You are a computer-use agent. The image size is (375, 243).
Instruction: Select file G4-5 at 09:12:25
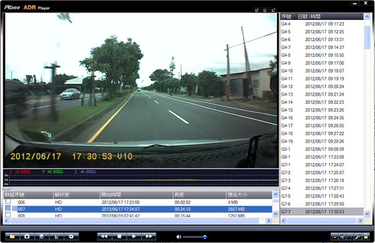(x=322, y=32)
